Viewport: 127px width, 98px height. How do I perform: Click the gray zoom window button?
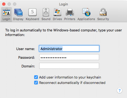15,4
